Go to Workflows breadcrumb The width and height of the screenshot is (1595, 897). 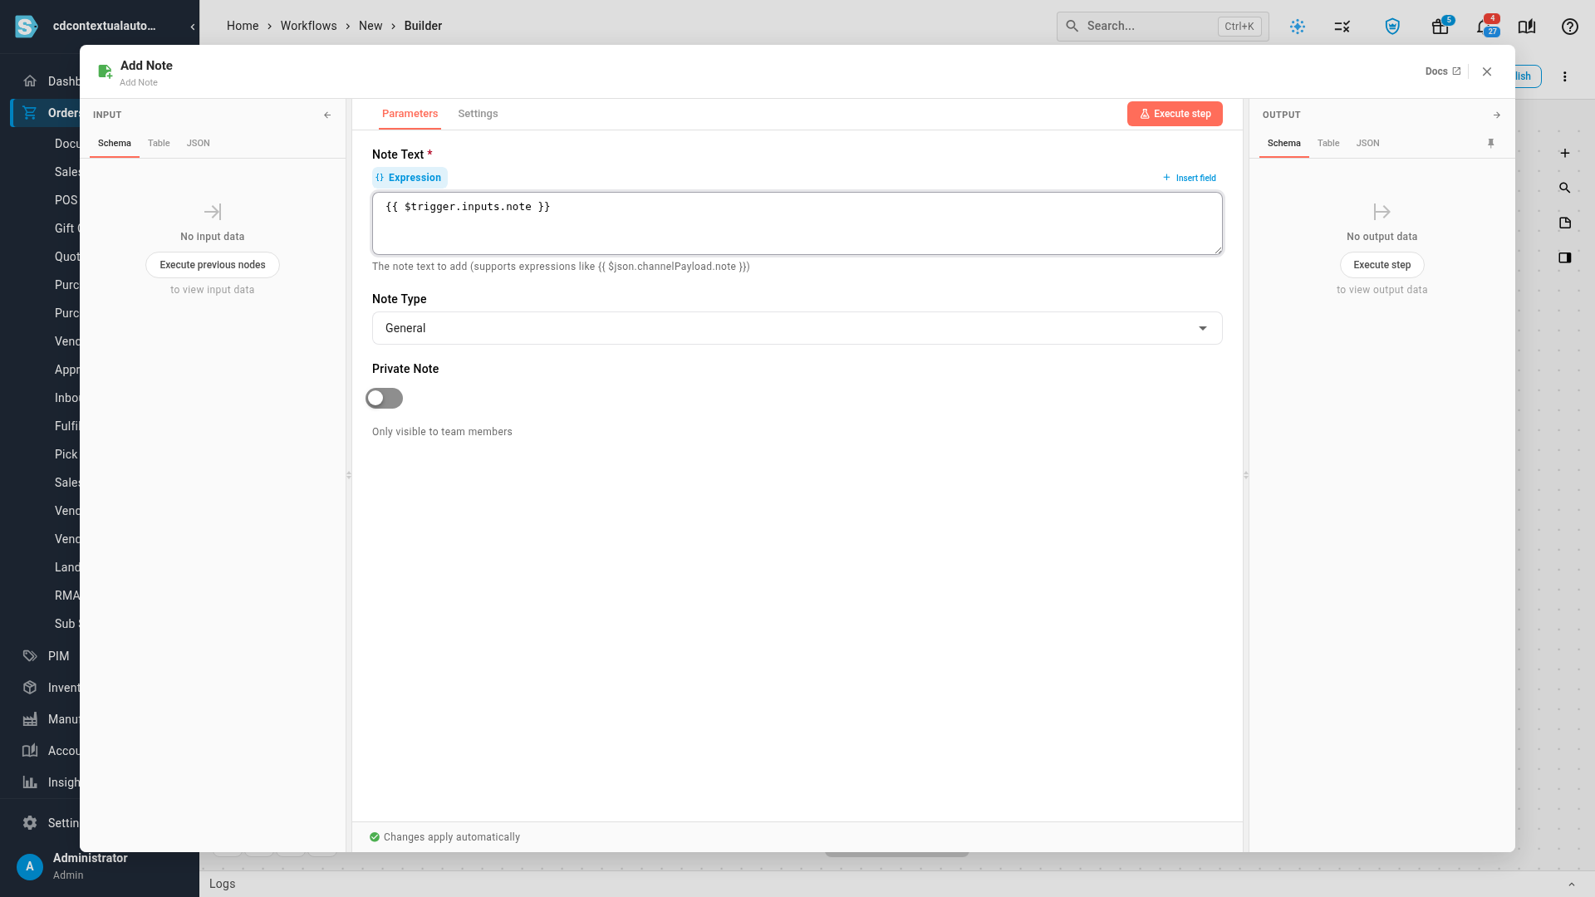click(308, 26)
